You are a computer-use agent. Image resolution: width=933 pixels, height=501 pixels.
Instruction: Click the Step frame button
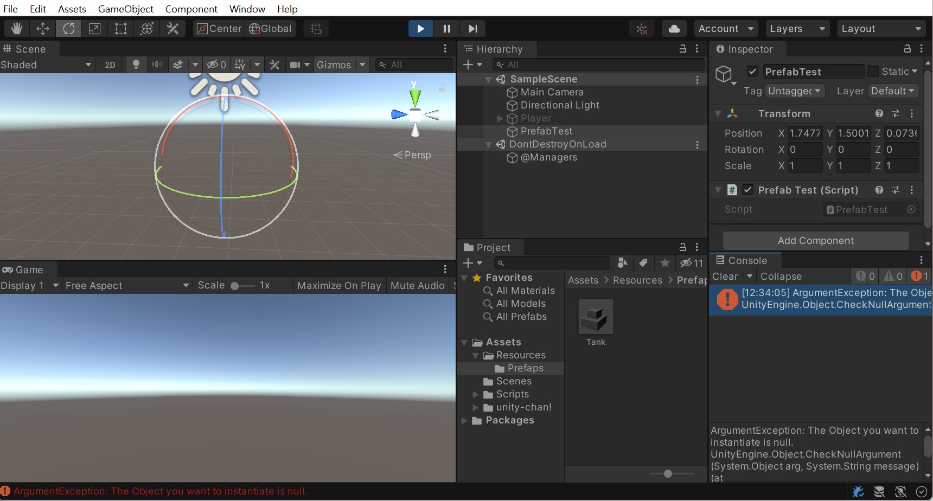pyautogui.click(x=472, y=29)
